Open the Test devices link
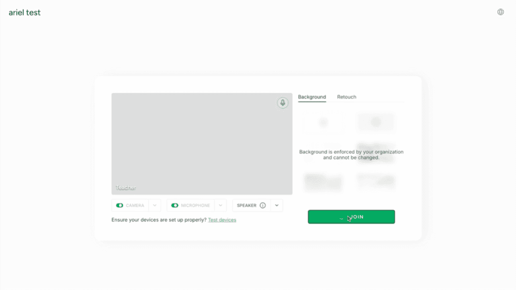 coord(222,220)
